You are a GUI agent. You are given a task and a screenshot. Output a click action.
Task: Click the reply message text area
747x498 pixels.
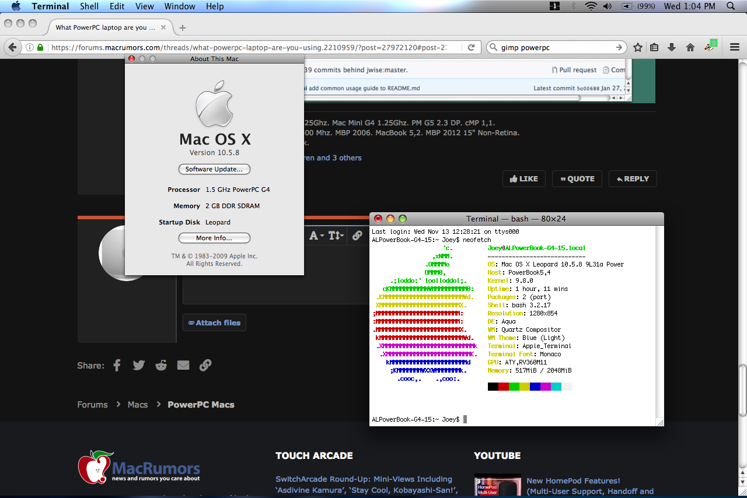(x=276, y=274)
